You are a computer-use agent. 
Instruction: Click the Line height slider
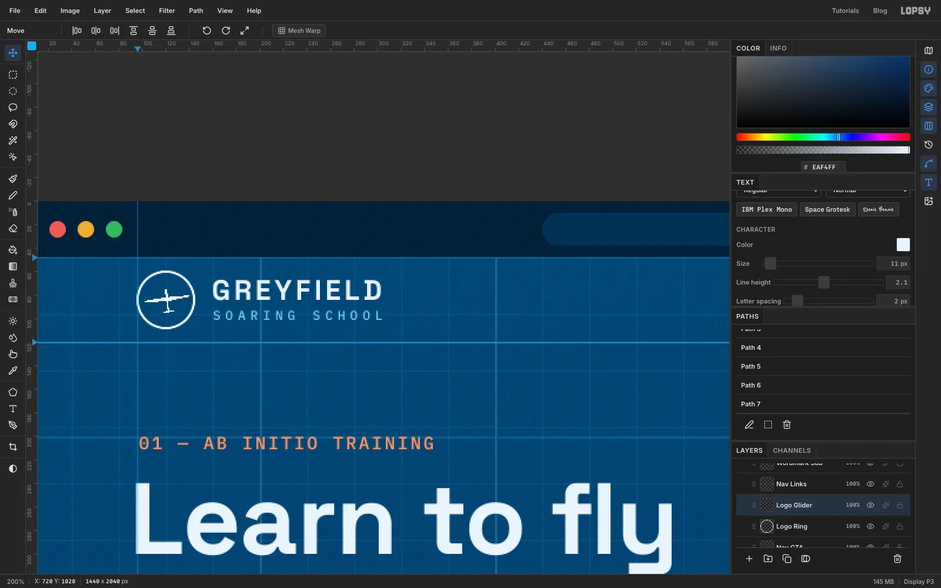pos(828,282)
